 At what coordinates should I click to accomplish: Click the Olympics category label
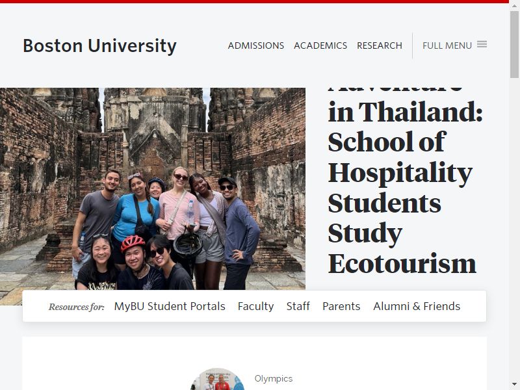pyautogui.click(x=274, y=378)
